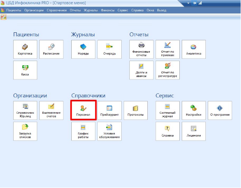Open the Картотека patient card file
Image resolution: width=241 pixels, height=188 pixels.
click(x=25, y=49)
